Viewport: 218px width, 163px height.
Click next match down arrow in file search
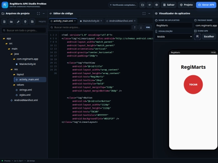click(x=141, y=27)
